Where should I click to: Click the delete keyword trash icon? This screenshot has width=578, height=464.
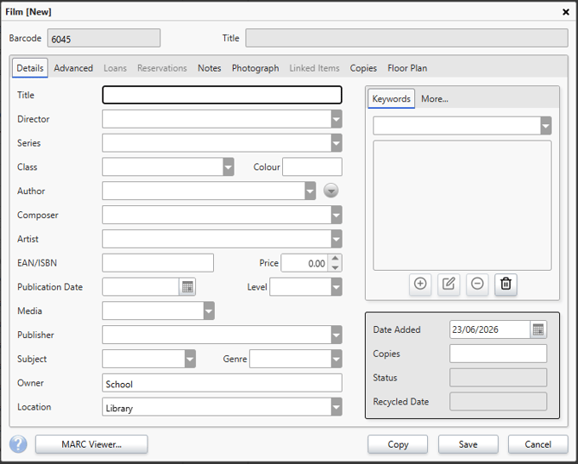pyautogui.click(x=506, y=284)
